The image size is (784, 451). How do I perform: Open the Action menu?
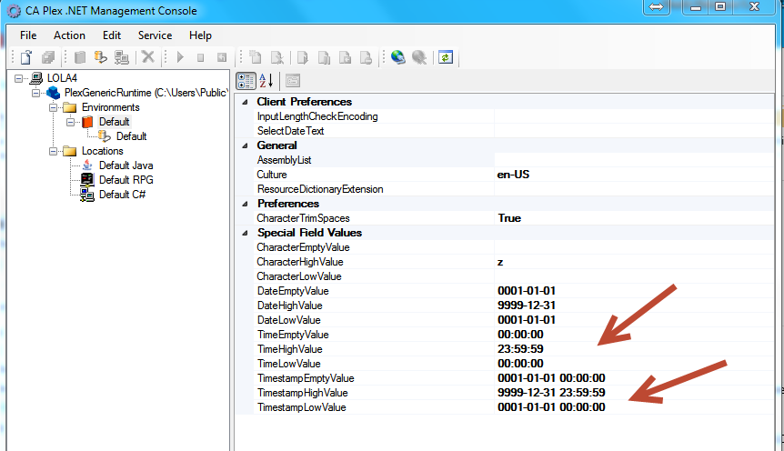click(x=69, y=35)
